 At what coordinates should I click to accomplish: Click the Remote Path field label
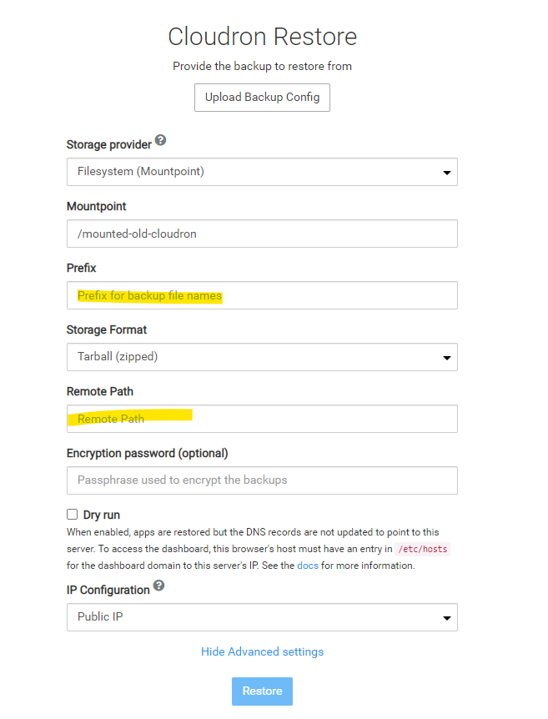coord(100,391)
